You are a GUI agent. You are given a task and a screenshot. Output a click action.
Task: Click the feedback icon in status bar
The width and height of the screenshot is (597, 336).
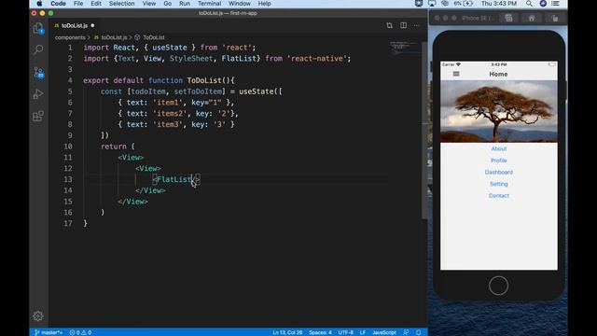[406, 332]
